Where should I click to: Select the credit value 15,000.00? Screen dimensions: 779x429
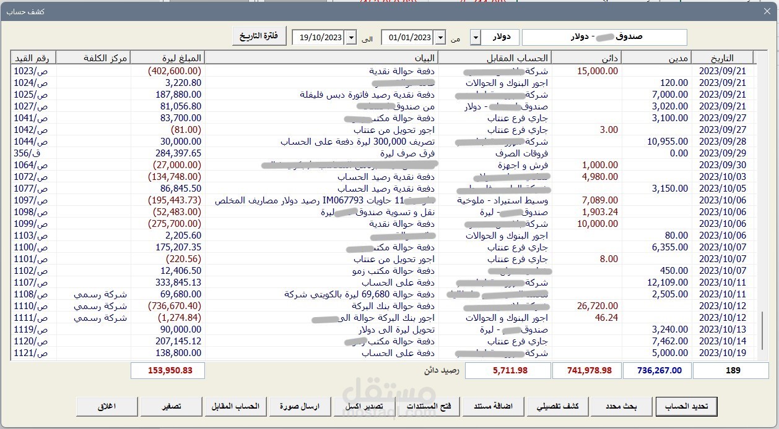(598, 70)
